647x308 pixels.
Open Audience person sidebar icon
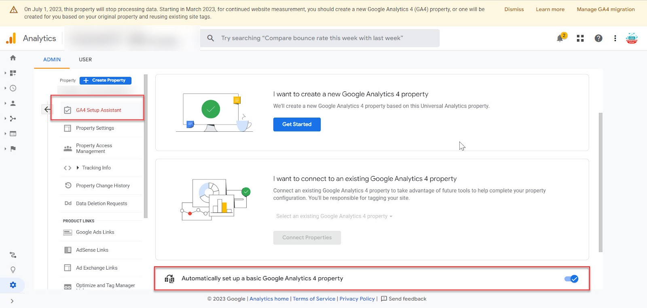click(13, 103)
